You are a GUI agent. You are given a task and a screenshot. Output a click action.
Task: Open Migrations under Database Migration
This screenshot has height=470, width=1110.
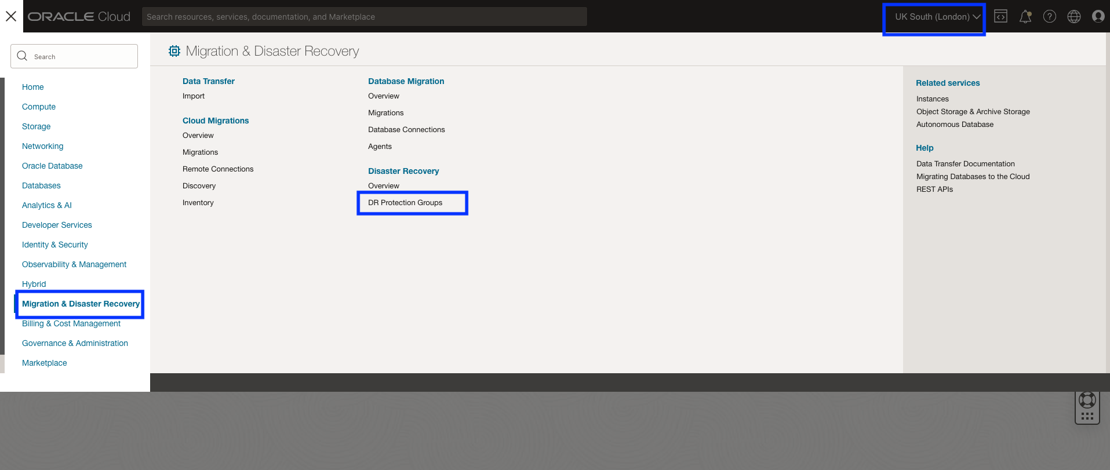coord(386,113)
